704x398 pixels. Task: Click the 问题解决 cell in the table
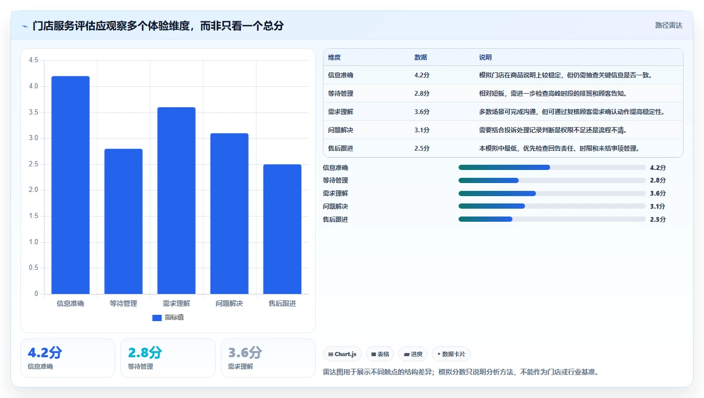(x=341, y=130)
